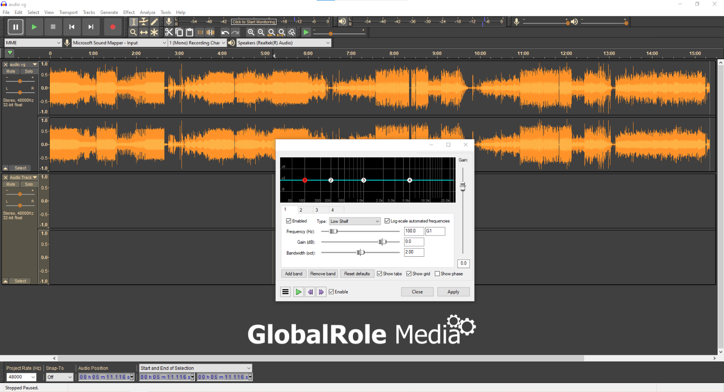
Task: Stop playback with the Stop button
Action: [x=53, y=27]
